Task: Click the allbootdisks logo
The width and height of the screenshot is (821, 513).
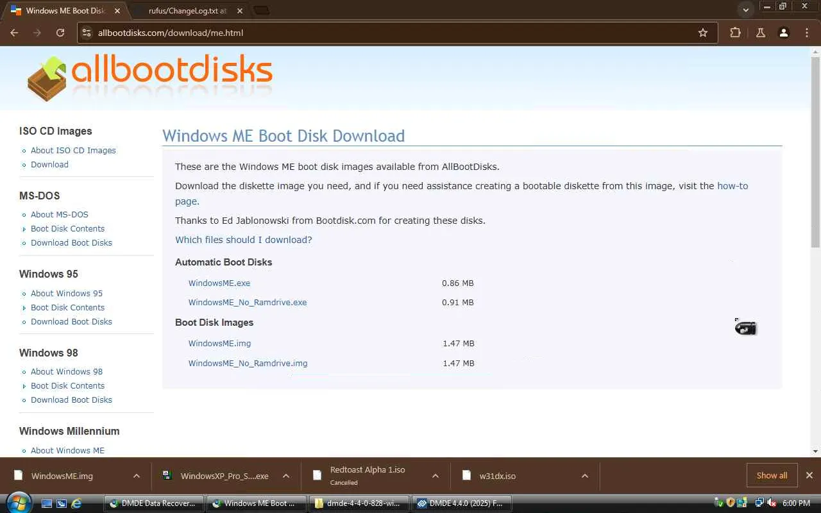Action: click(150, 78)
